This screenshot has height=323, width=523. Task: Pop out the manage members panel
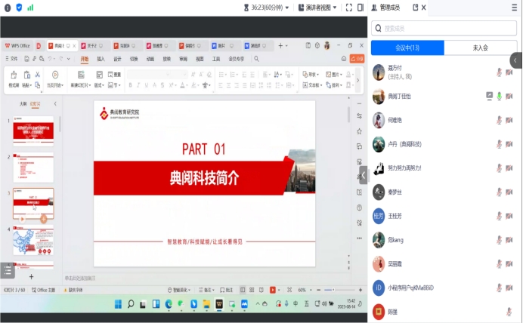pos(415,7)
